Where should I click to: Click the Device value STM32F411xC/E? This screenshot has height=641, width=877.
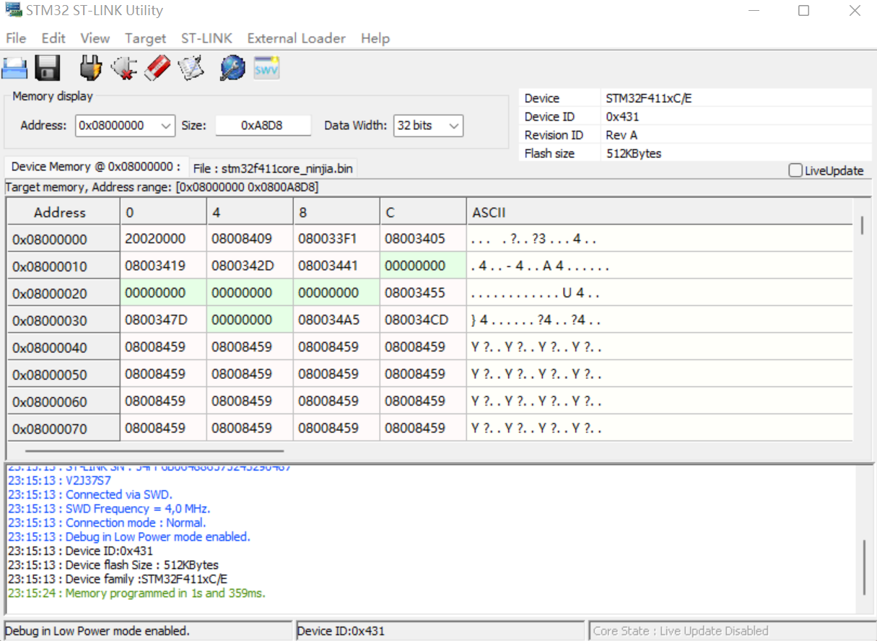click(648, 98)
